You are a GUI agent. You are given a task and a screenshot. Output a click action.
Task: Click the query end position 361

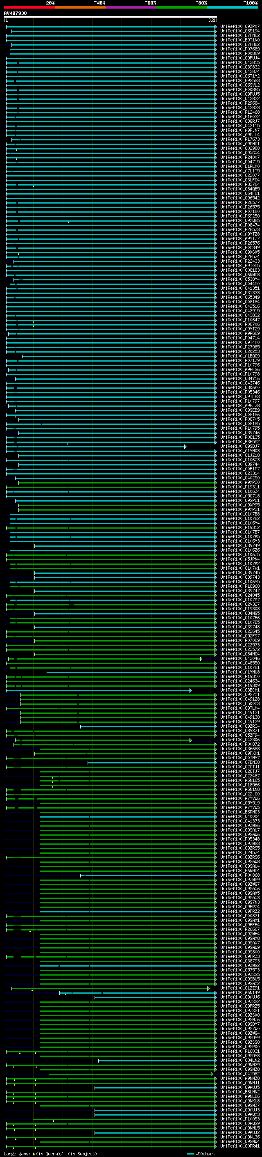(211, 20)
